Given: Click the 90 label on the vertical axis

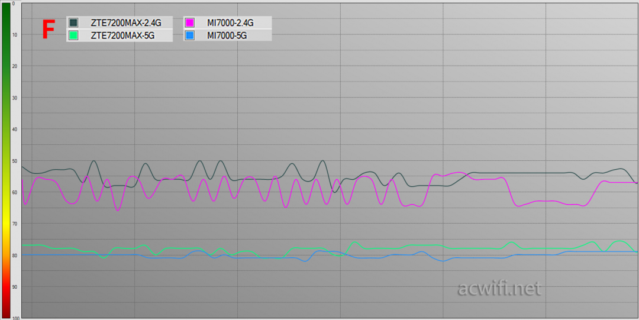Looking at the screenshot, I should coord(14,287).
